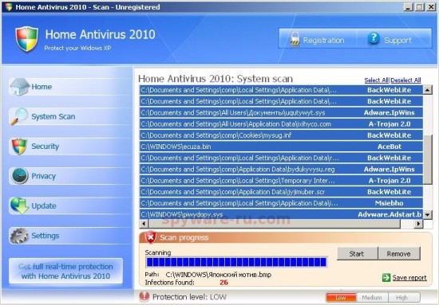Click the Registration padlock icon
439x305 pixels.
(x=295, y=39)
